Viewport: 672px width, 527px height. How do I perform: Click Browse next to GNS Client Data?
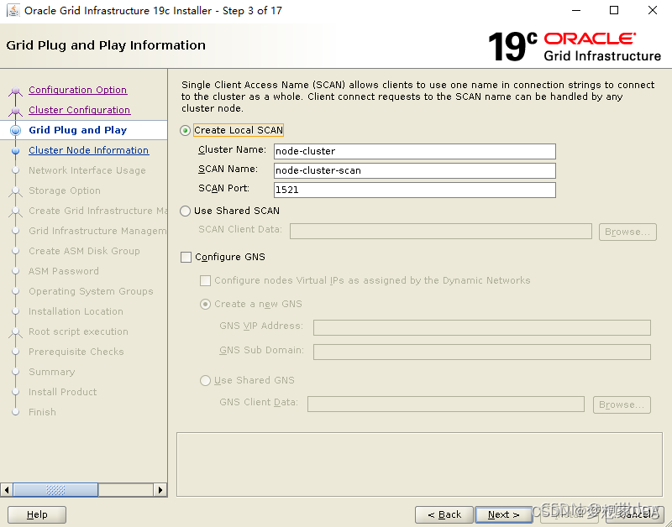click(622, 404)
